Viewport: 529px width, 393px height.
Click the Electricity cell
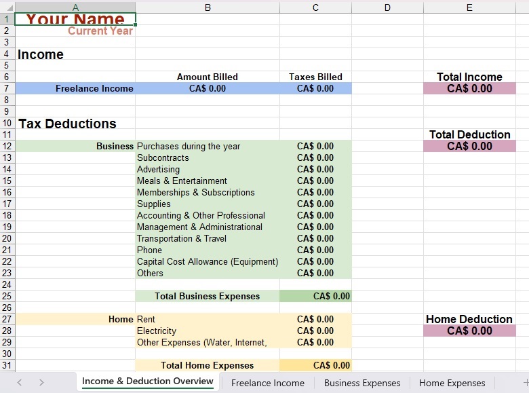point(208,331)
